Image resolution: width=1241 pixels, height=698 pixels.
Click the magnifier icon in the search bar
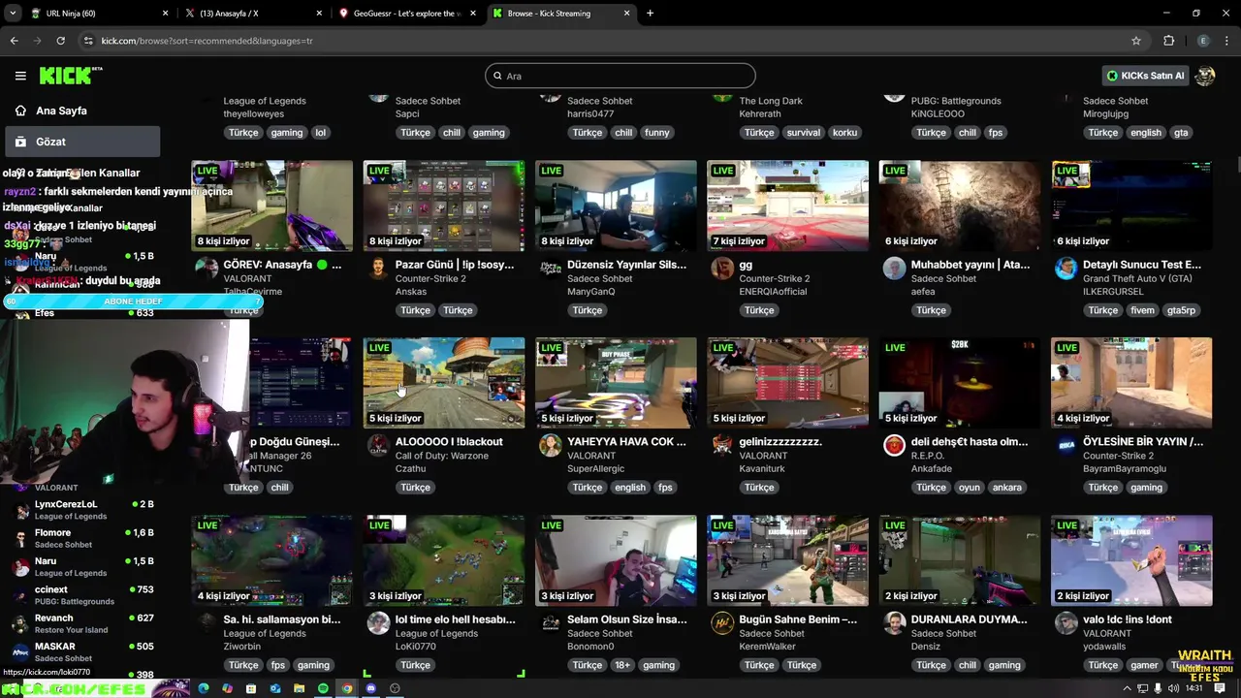[497, 76]
